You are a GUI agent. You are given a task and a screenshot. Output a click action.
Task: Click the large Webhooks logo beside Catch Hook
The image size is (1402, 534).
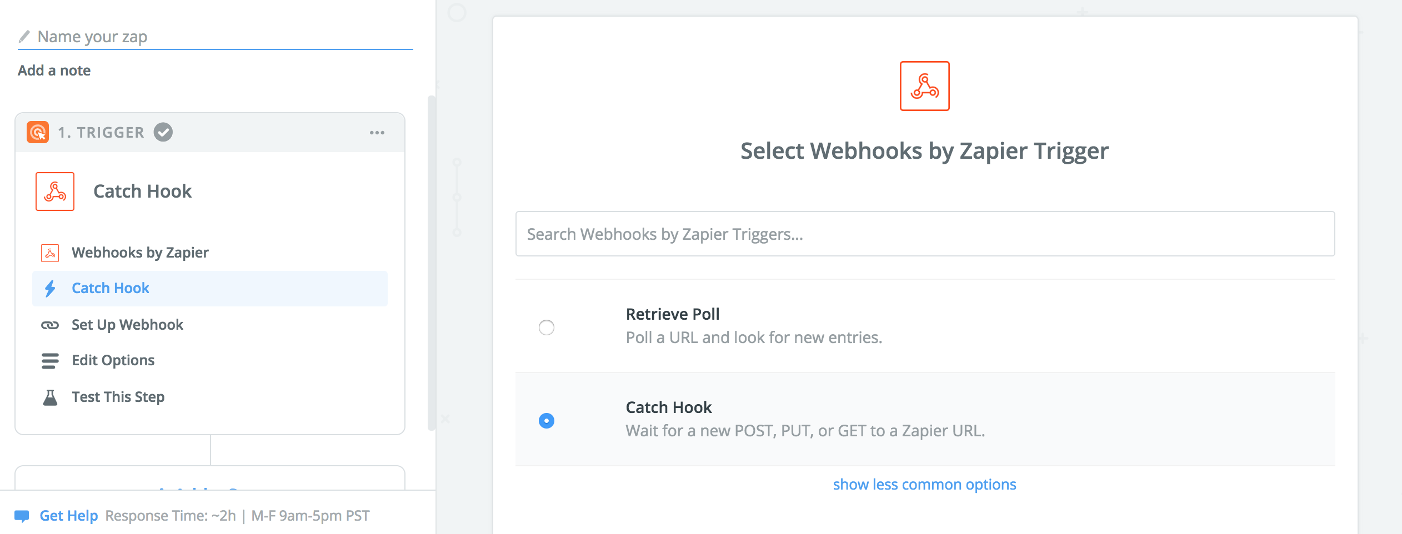[55, 192]
